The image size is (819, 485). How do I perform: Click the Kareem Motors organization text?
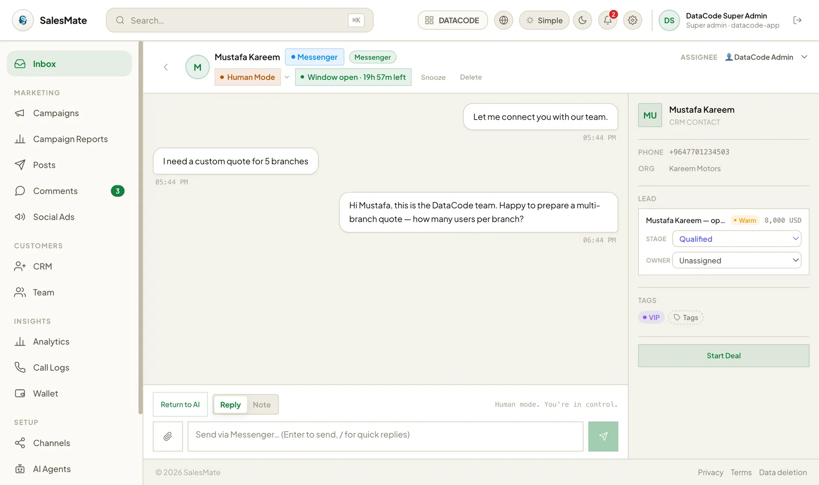[695, 168]
